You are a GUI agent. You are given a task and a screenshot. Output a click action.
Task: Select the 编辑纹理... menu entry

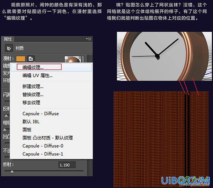pyautogui.click(x=51, y=67)
